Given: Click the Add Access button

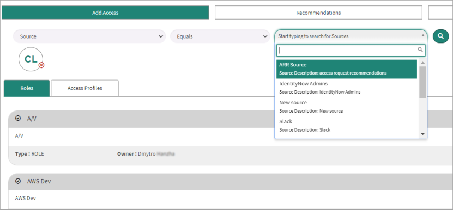Looking at the screenshot, I should tap(105, 13).
